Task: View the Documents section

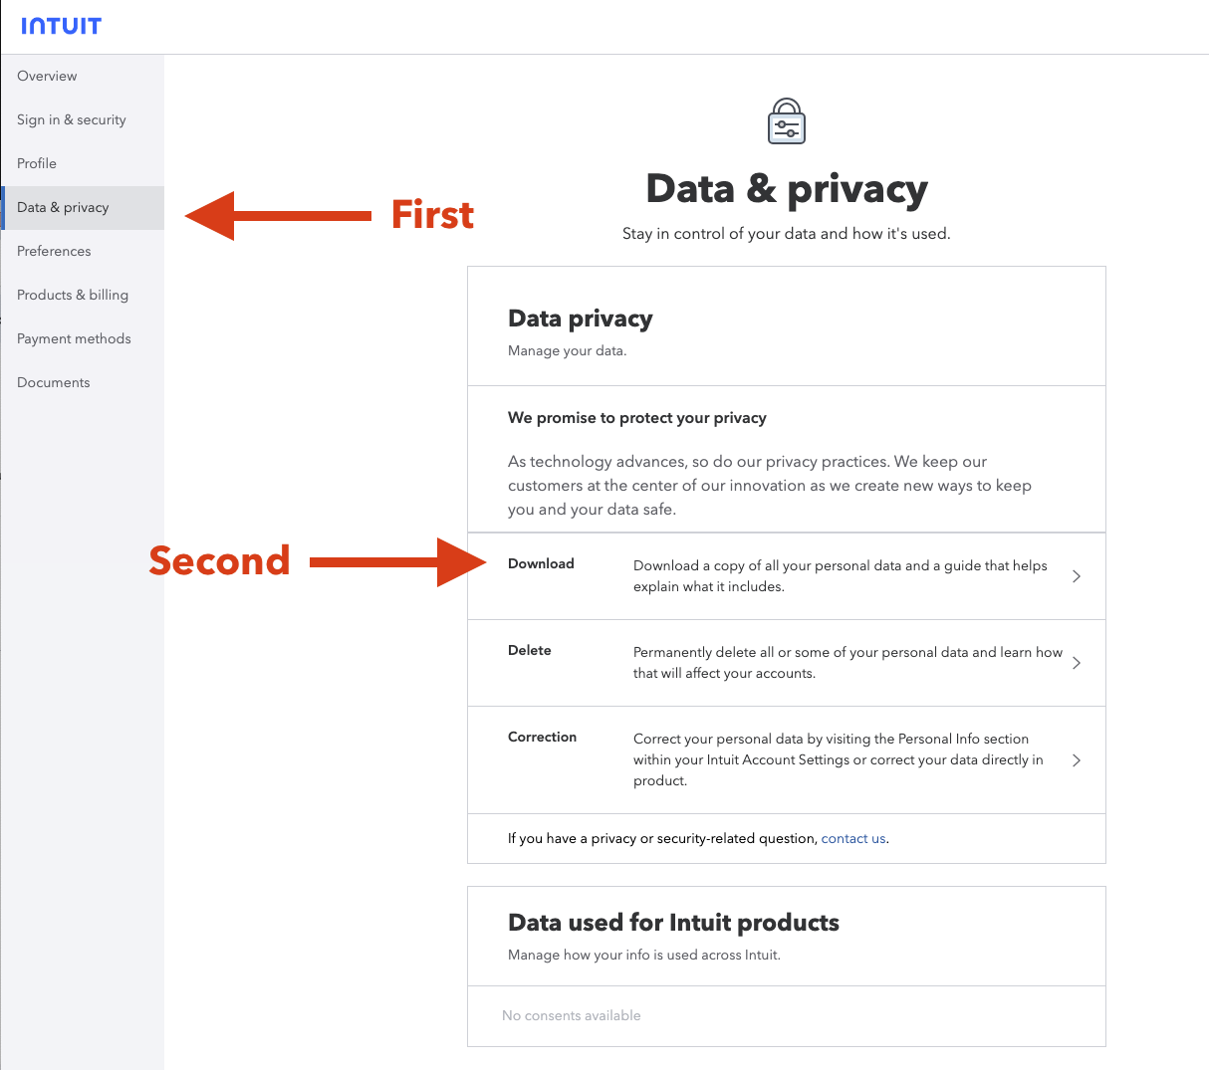Action: [x=53, y=382]
